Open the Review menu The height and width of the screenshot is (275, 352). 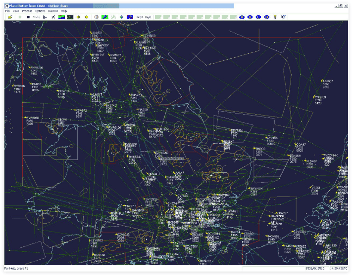53,11
